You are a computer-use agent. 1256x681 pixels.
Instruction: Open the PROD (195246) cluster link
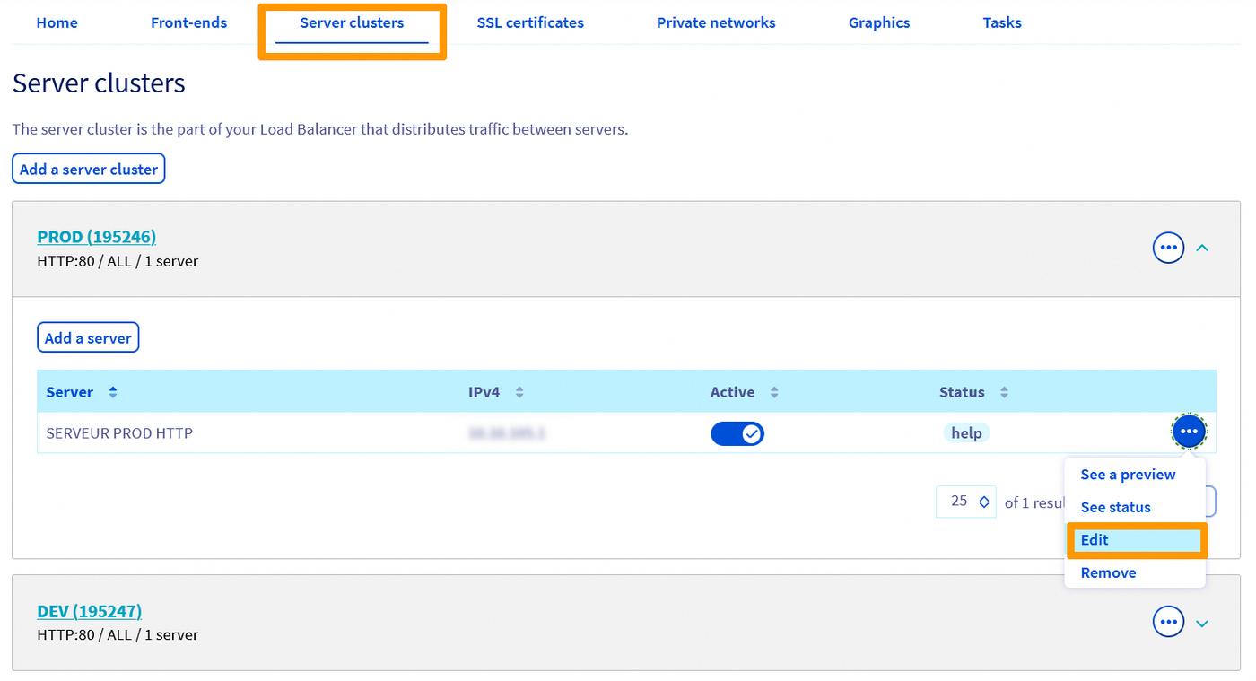tap(96, 237)
